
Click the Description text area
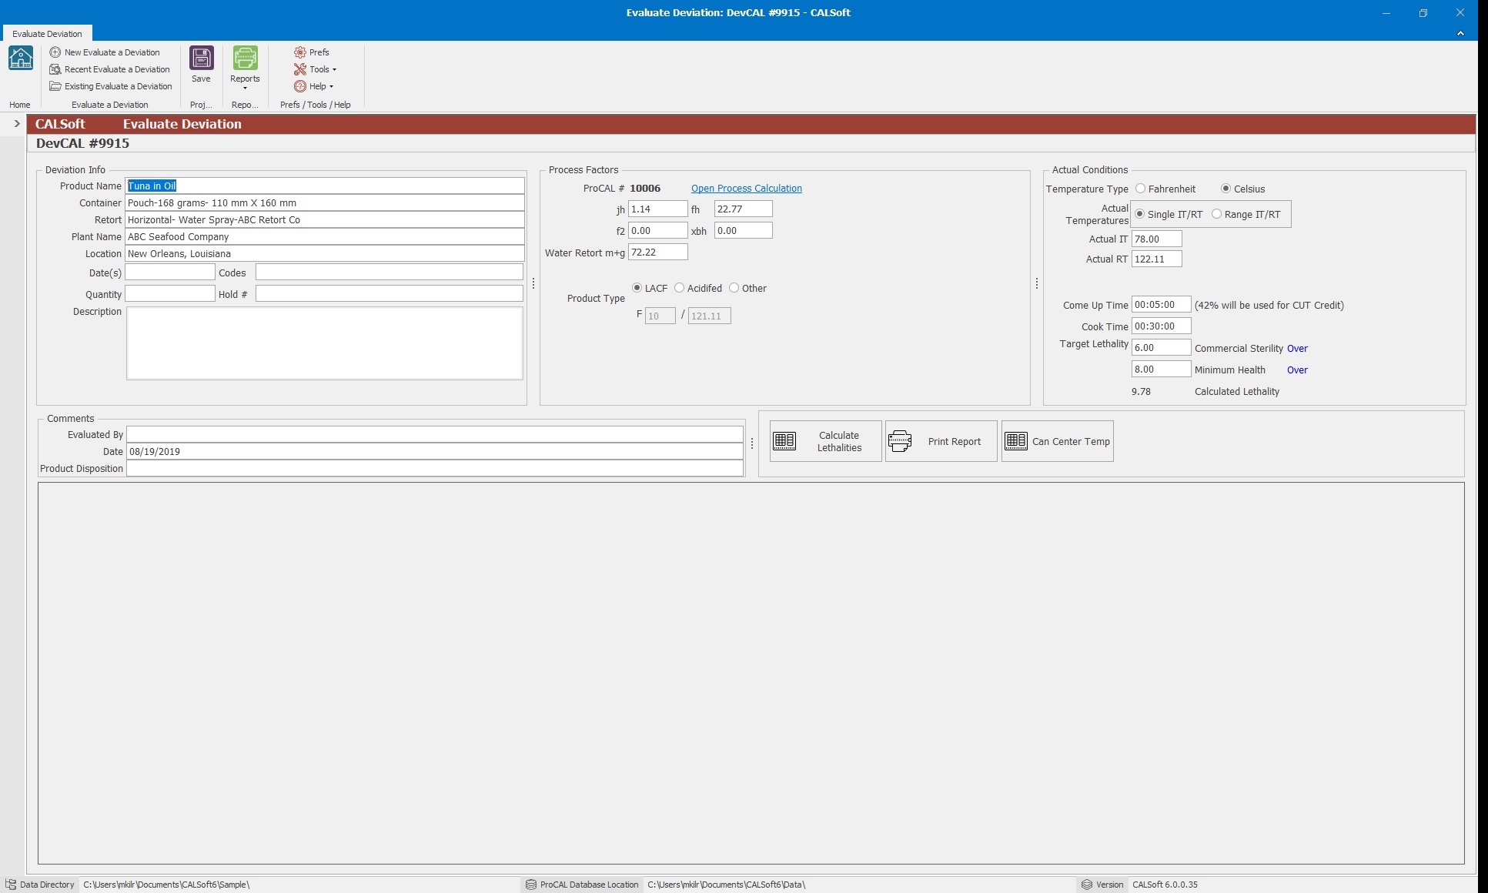click(x=325, y=343)
